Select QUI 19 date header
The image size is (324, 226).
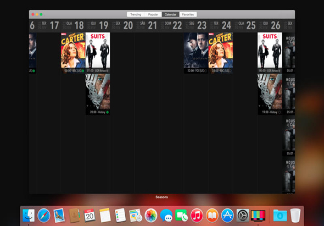tap(98, 25)
